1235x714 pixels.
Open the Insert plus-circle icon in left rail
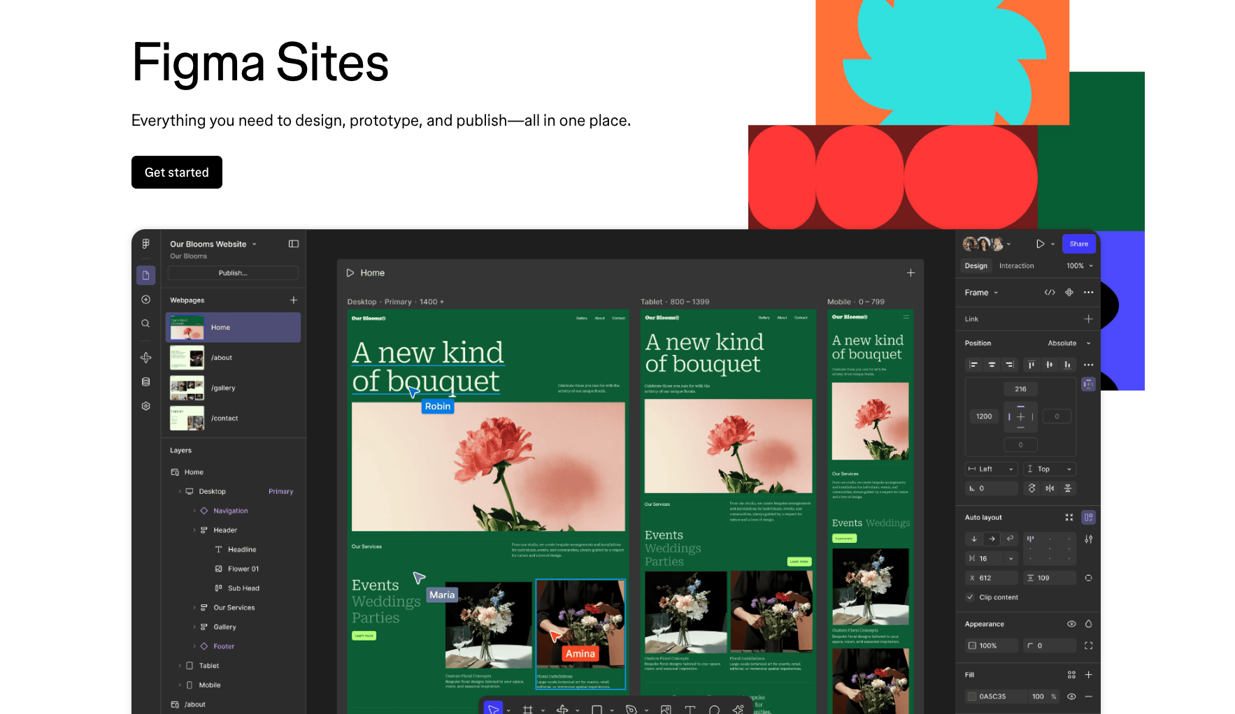pyautogui.click(x=145, y=300)
